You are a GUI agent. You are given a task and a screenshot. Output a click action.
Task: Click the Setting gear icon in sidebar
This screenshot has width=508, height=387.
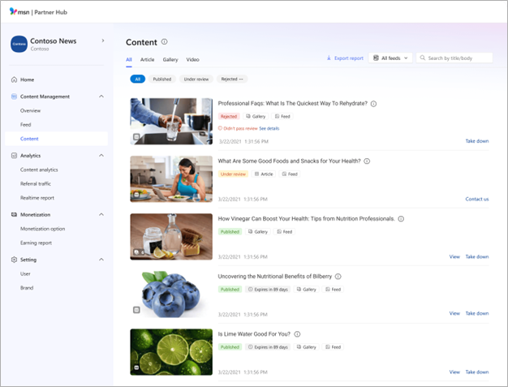(x=14, y=260)
